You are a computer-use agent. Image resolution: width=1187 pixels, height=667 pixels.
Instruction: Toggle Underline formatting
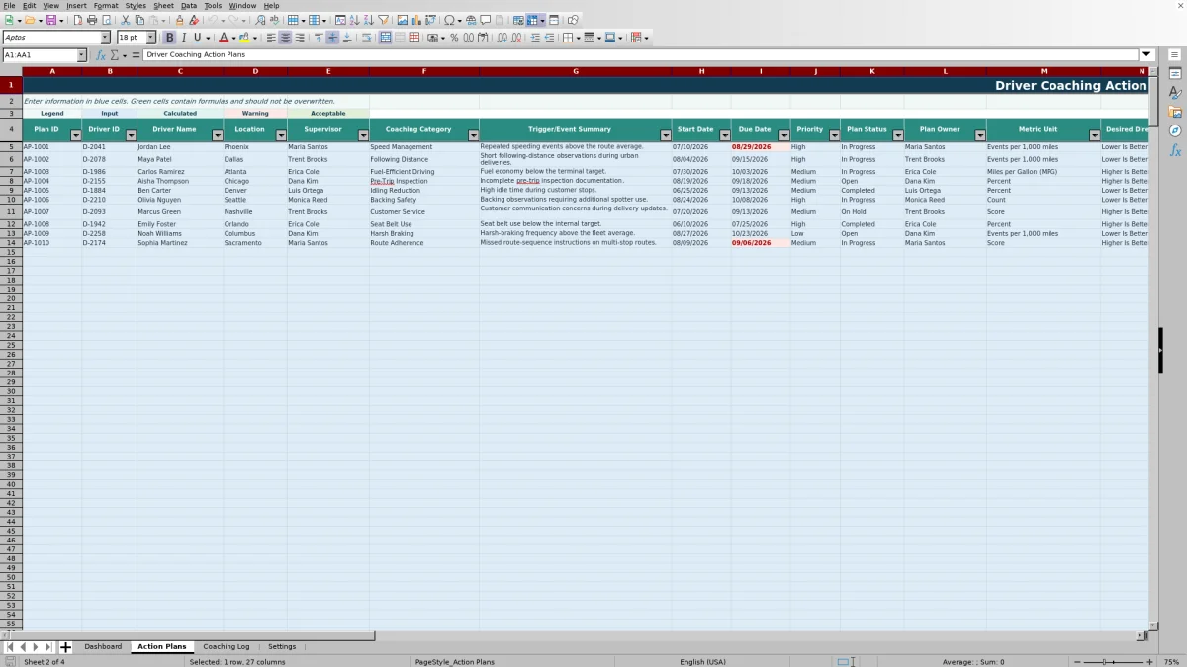point(197,38)
